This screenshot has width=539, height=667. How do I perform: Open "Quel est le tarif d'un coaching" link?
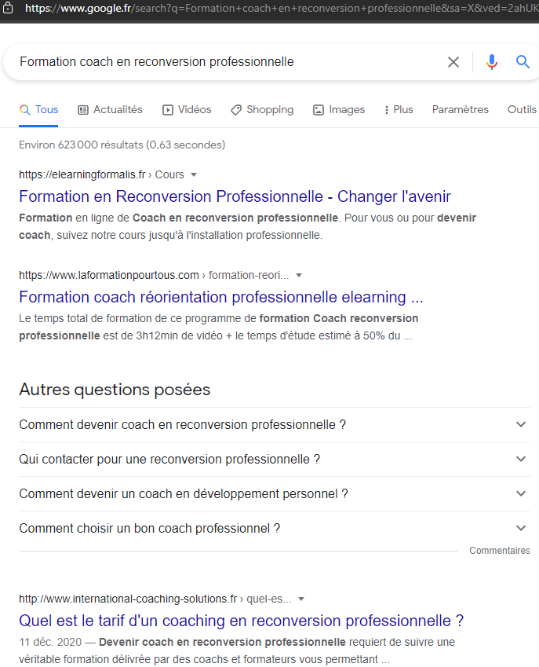click(x=241, y=621)
